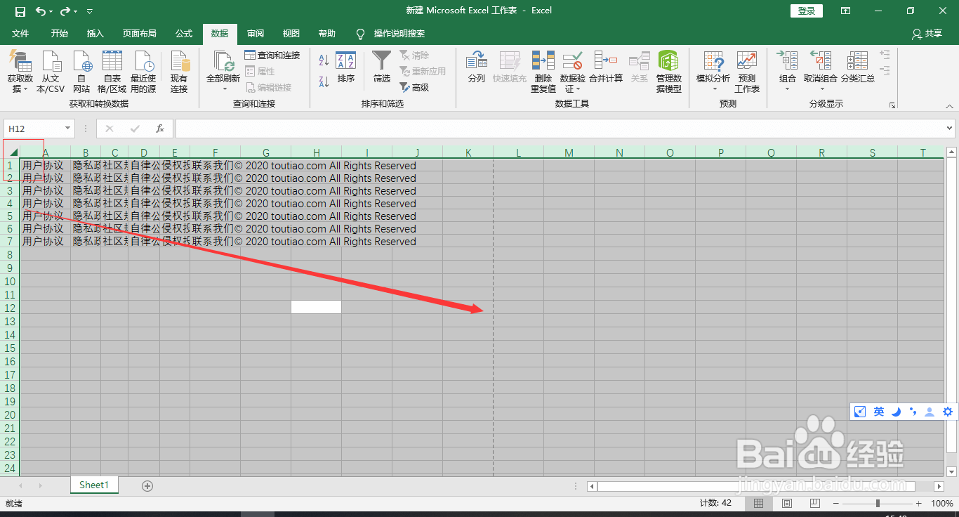The height and width of the screenshot is (517, 959).
Task: Switch to View (视图) tab
Action: pyautogui.click(x=291, y=33)
